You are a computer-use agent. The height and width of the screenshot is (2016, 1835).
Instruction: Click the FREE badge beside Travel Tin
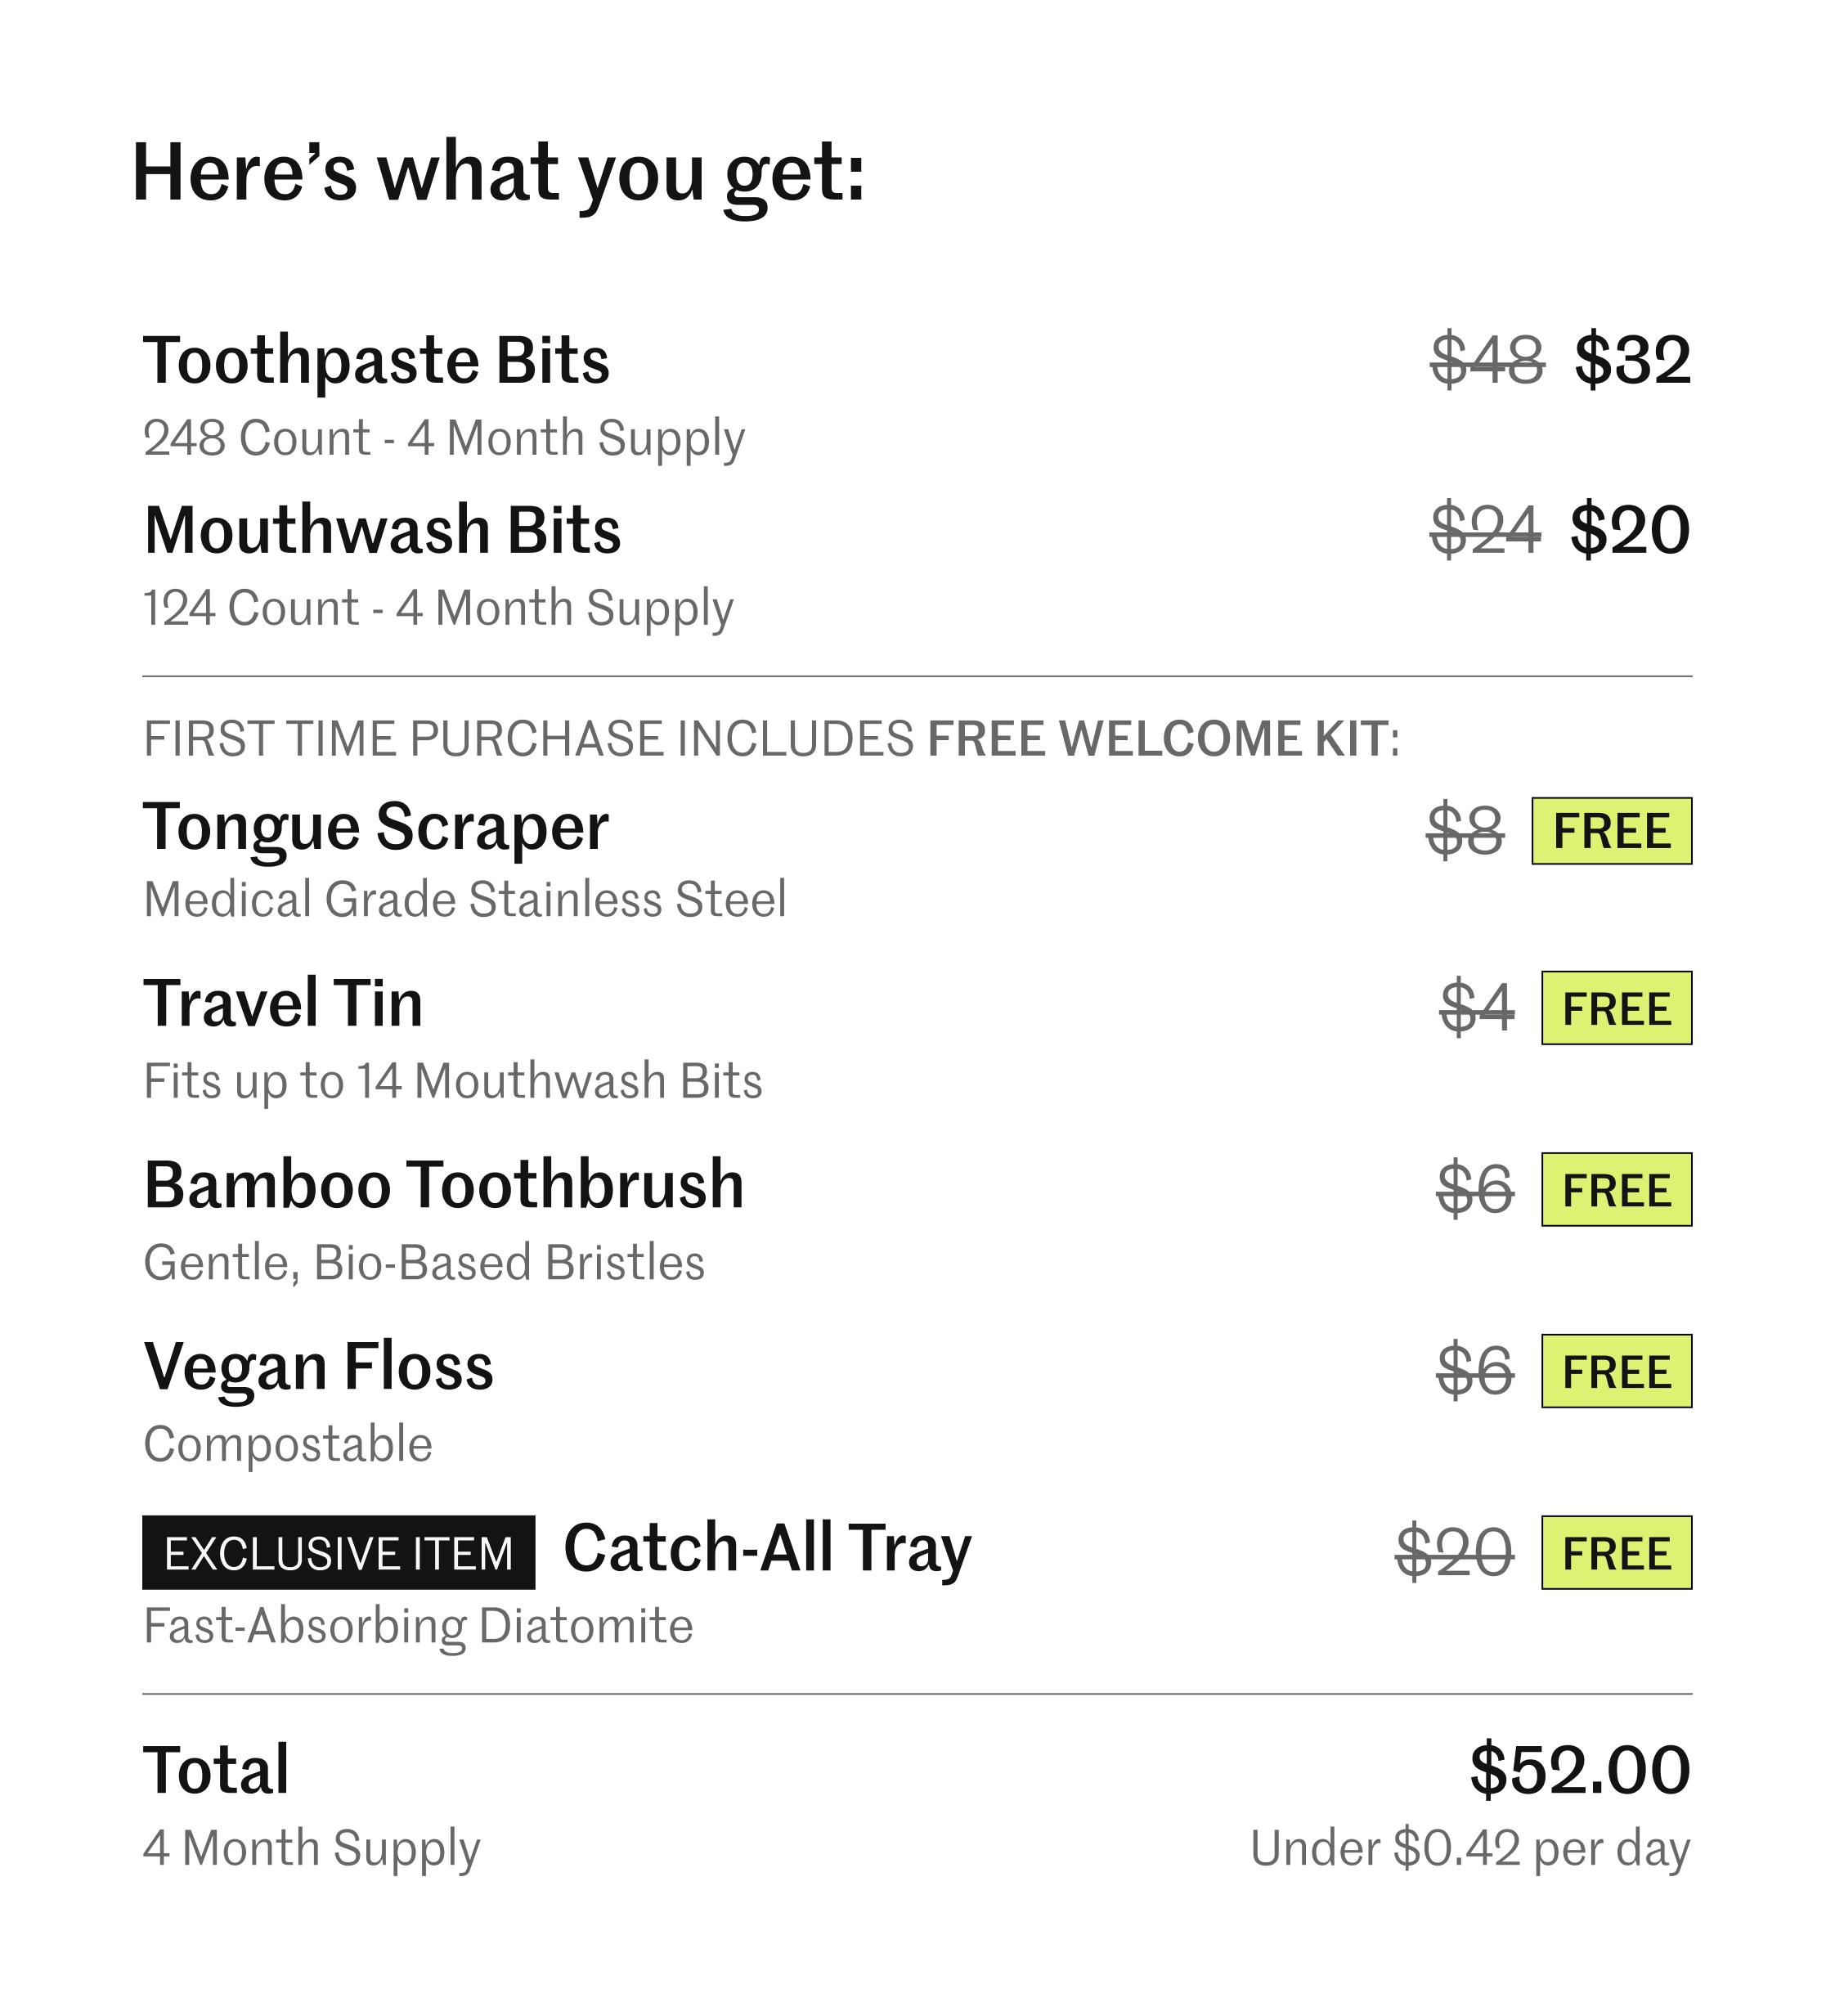tap(1616, 1008)
